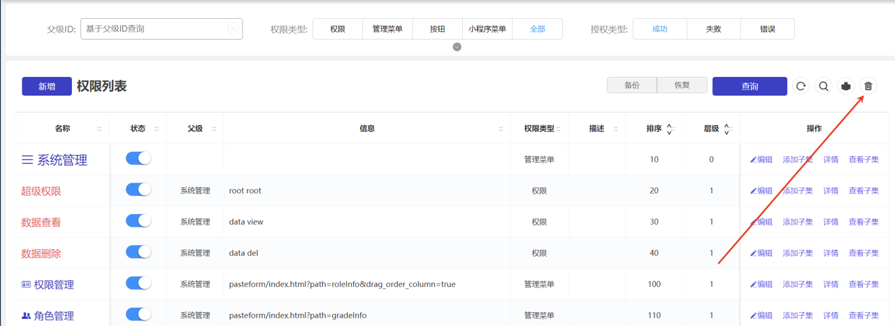Select 成功 authorization type

659,29
